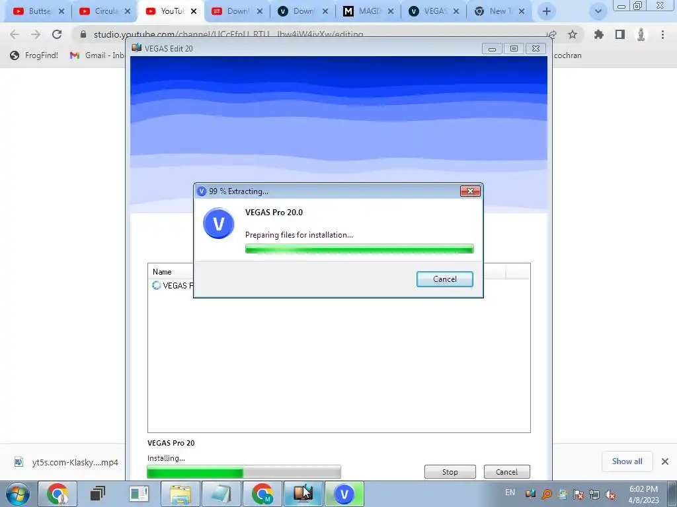Open the FrogFind! bookmark
The width and height of the screenshot is (677, 507).
pyautogui.click(x=34, y=55)
